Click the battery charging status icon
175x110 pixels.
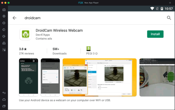(x=162, y=9)
